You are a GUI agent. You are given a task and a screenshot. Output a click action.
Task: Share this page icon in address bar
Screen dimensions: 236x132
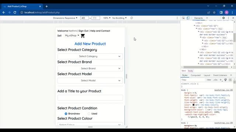pyautogui.click(x=208, y=12)
